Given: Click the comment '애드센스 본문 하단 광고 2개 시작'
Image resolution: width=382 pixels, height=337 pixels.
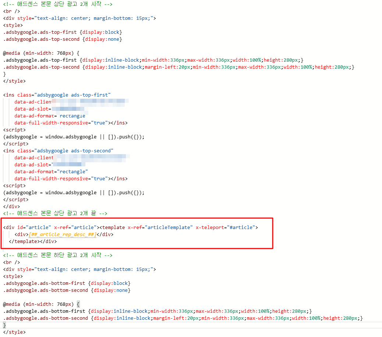Looking at the screenshot, I should (x=58, y=255).
